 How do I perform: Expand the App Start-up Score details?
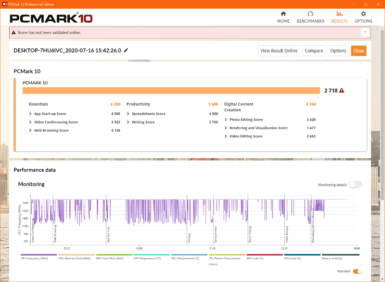click(31, 114)
